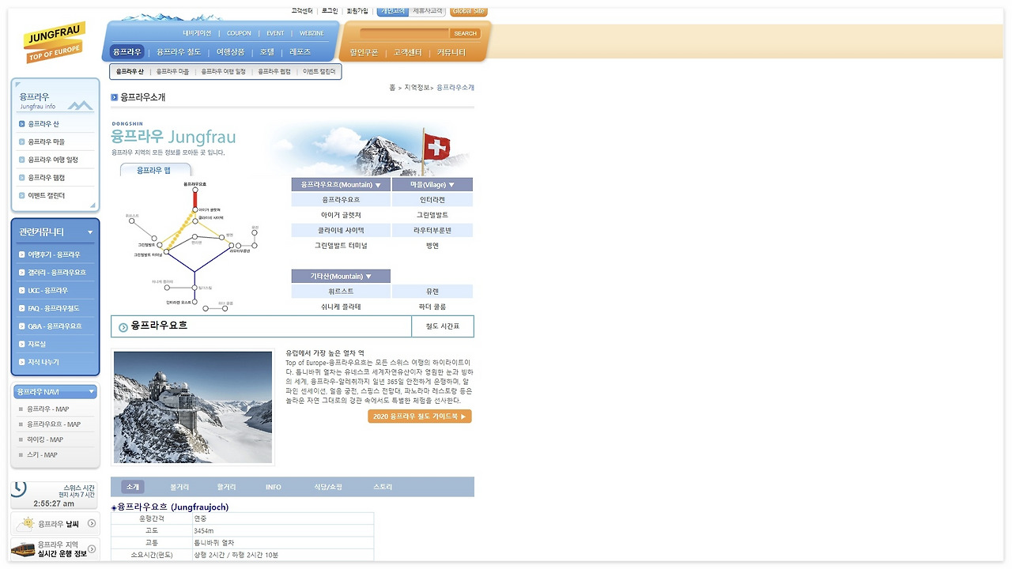Click the arrow icon next to 융프라우 날씨
Screen dimensions: 1012x569
pos(93,523)
